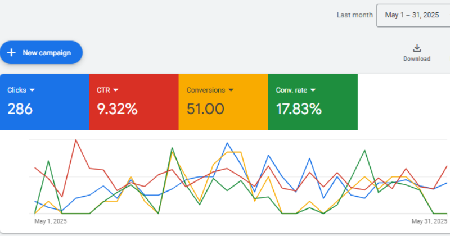Click the Download text label
This screenshot has height=236, width=450.
pos(417,59)
